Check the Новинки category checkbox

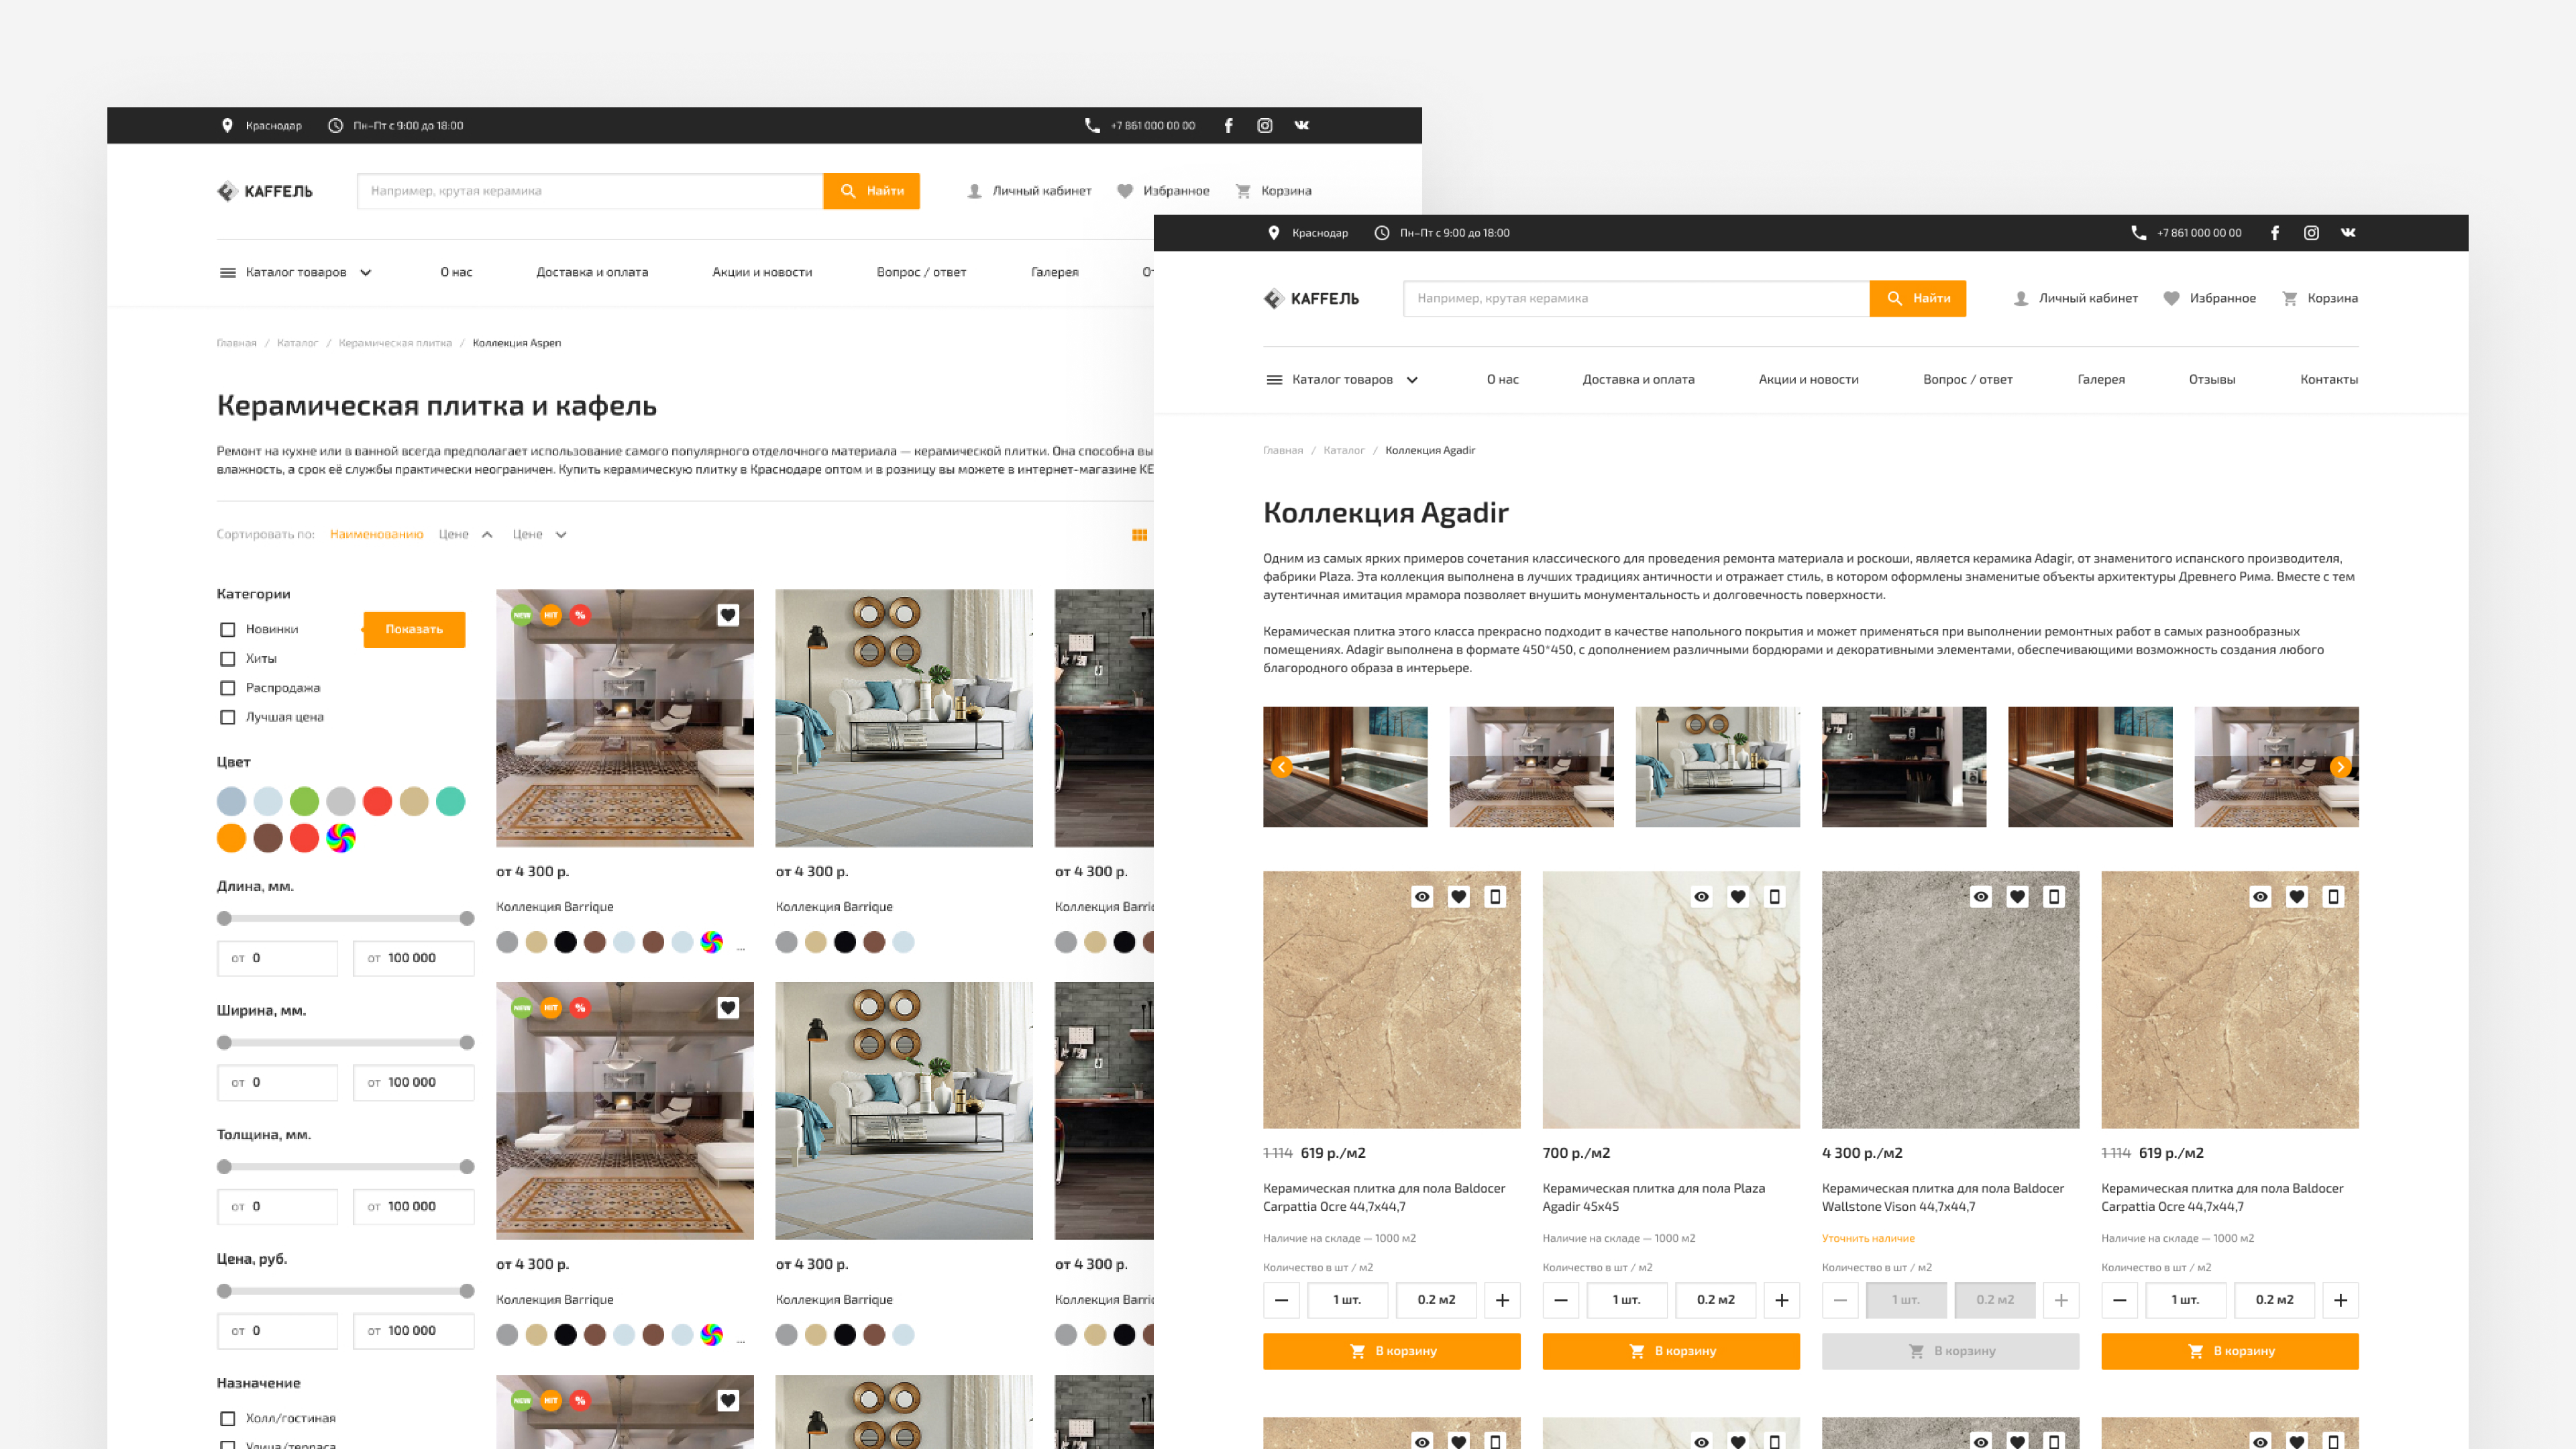coord(228,630)
